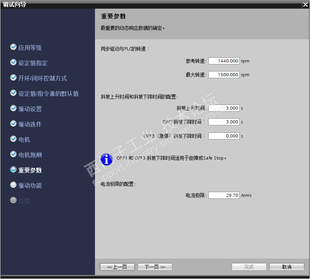This screenshot has height=279, width=310.
Task: Click the 参考转速 input field
Action: point(224,61)
